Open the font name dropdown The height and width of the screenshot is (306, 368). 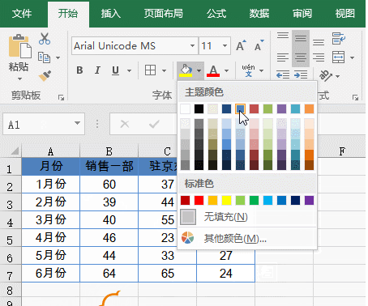click(192, 45)
